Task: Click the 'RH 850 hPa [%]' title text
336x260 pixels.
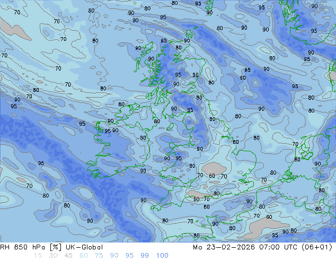Action: pyautogui.click(x=32, y=247)
